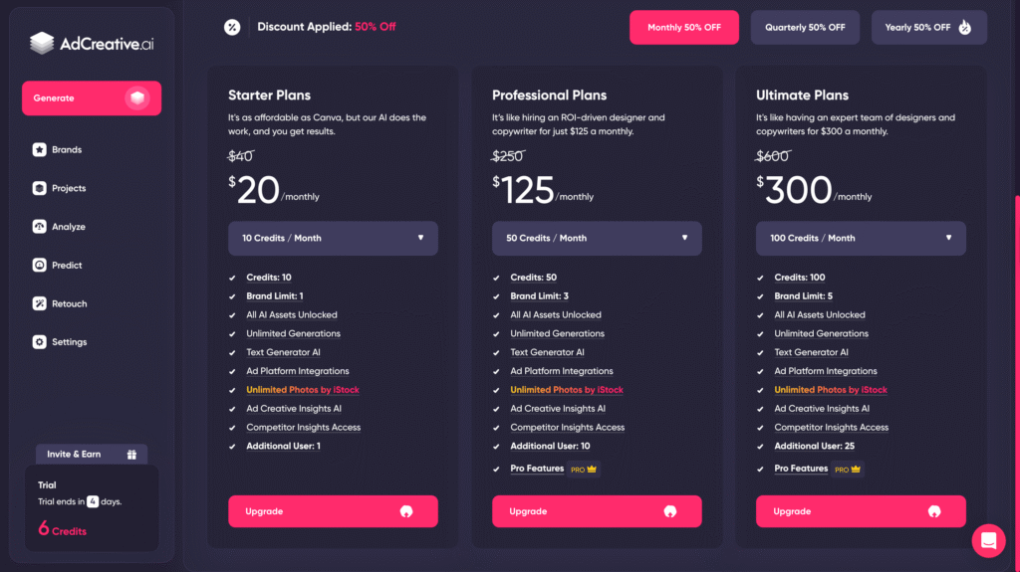Click the AdCreative.ai logo icon
Screen dimensions: 1020x572
[x=41, y=43]
